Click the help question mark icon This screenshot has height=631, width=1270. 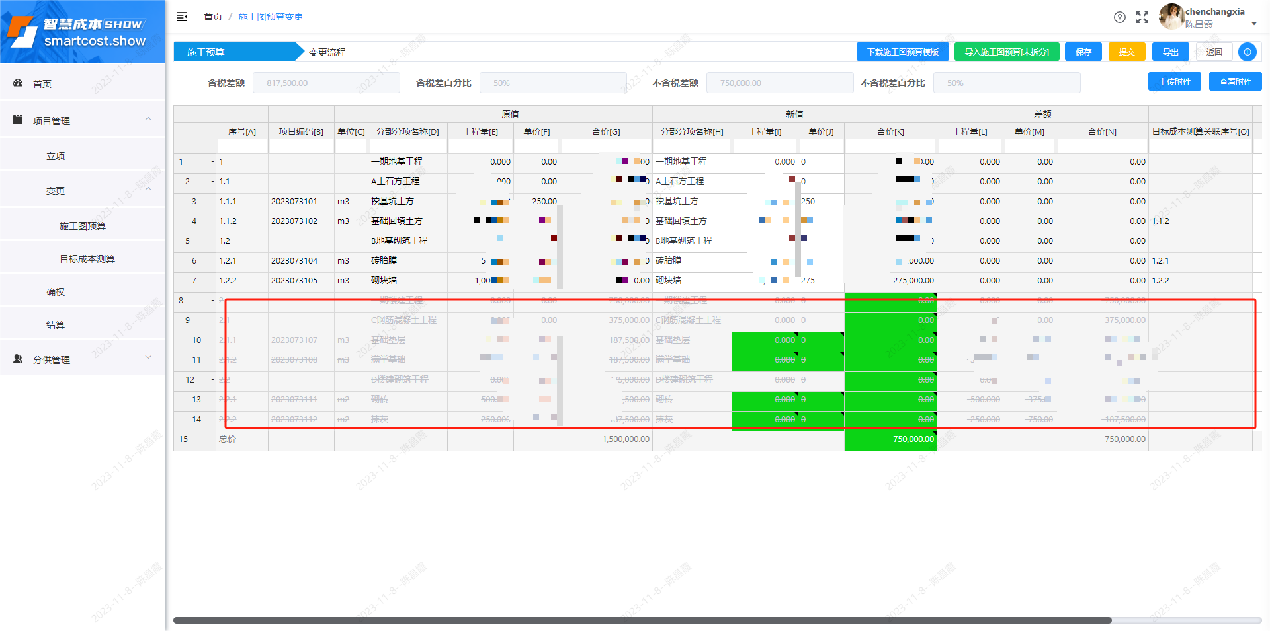tap(1119, 17)
